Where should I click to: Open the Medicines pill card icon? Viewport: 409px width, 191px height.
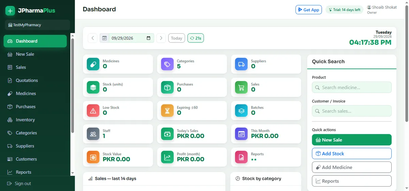(x=93, y=64)
